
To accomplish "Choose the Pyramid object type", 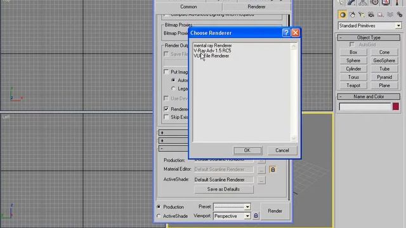I will (384, 77).
